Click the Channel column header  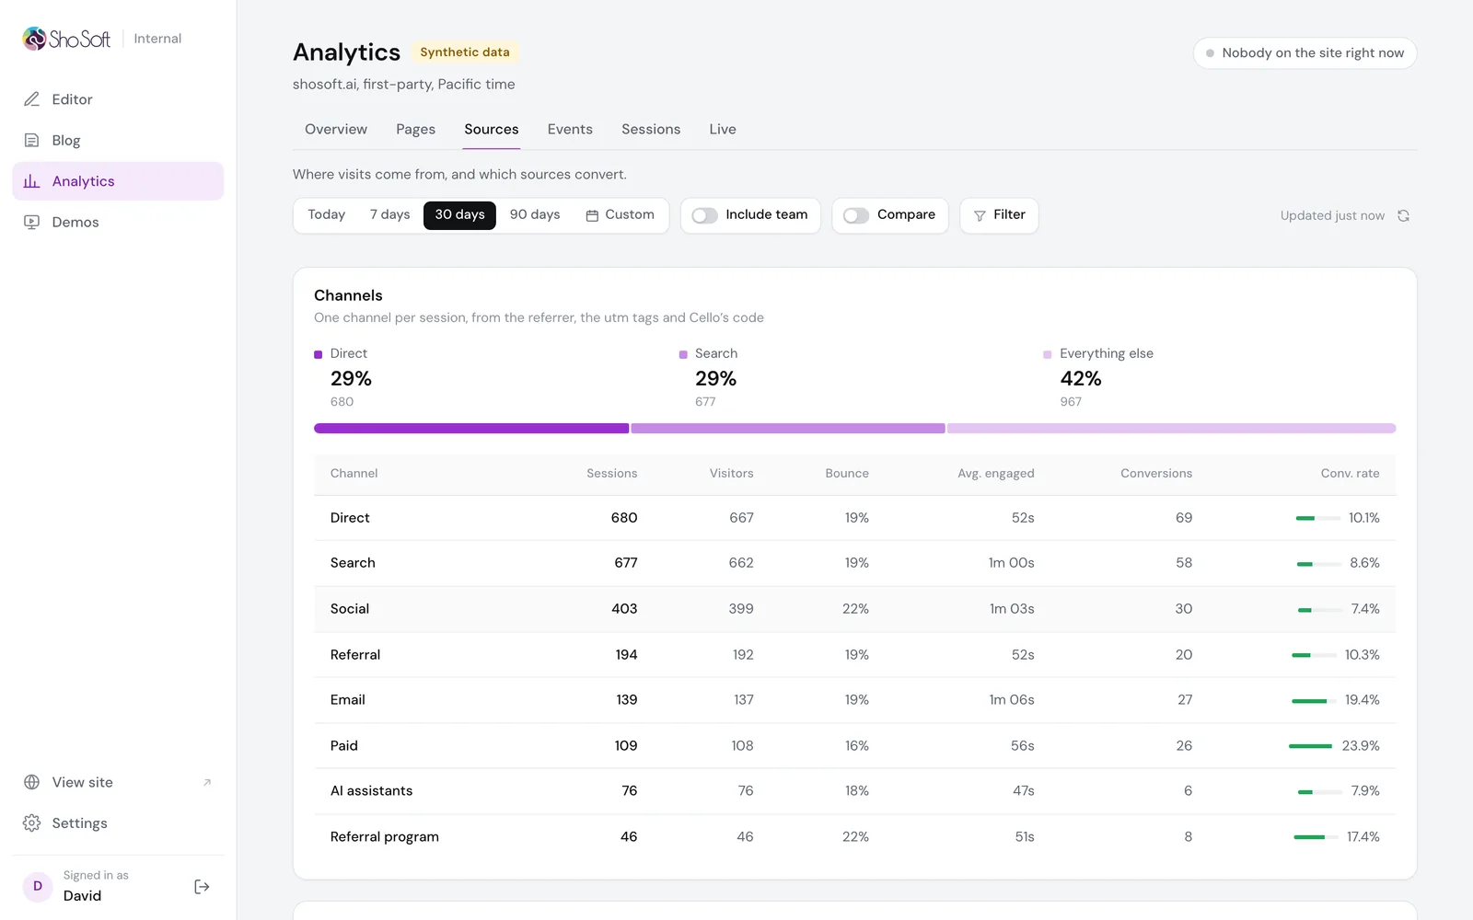point(354,473)
